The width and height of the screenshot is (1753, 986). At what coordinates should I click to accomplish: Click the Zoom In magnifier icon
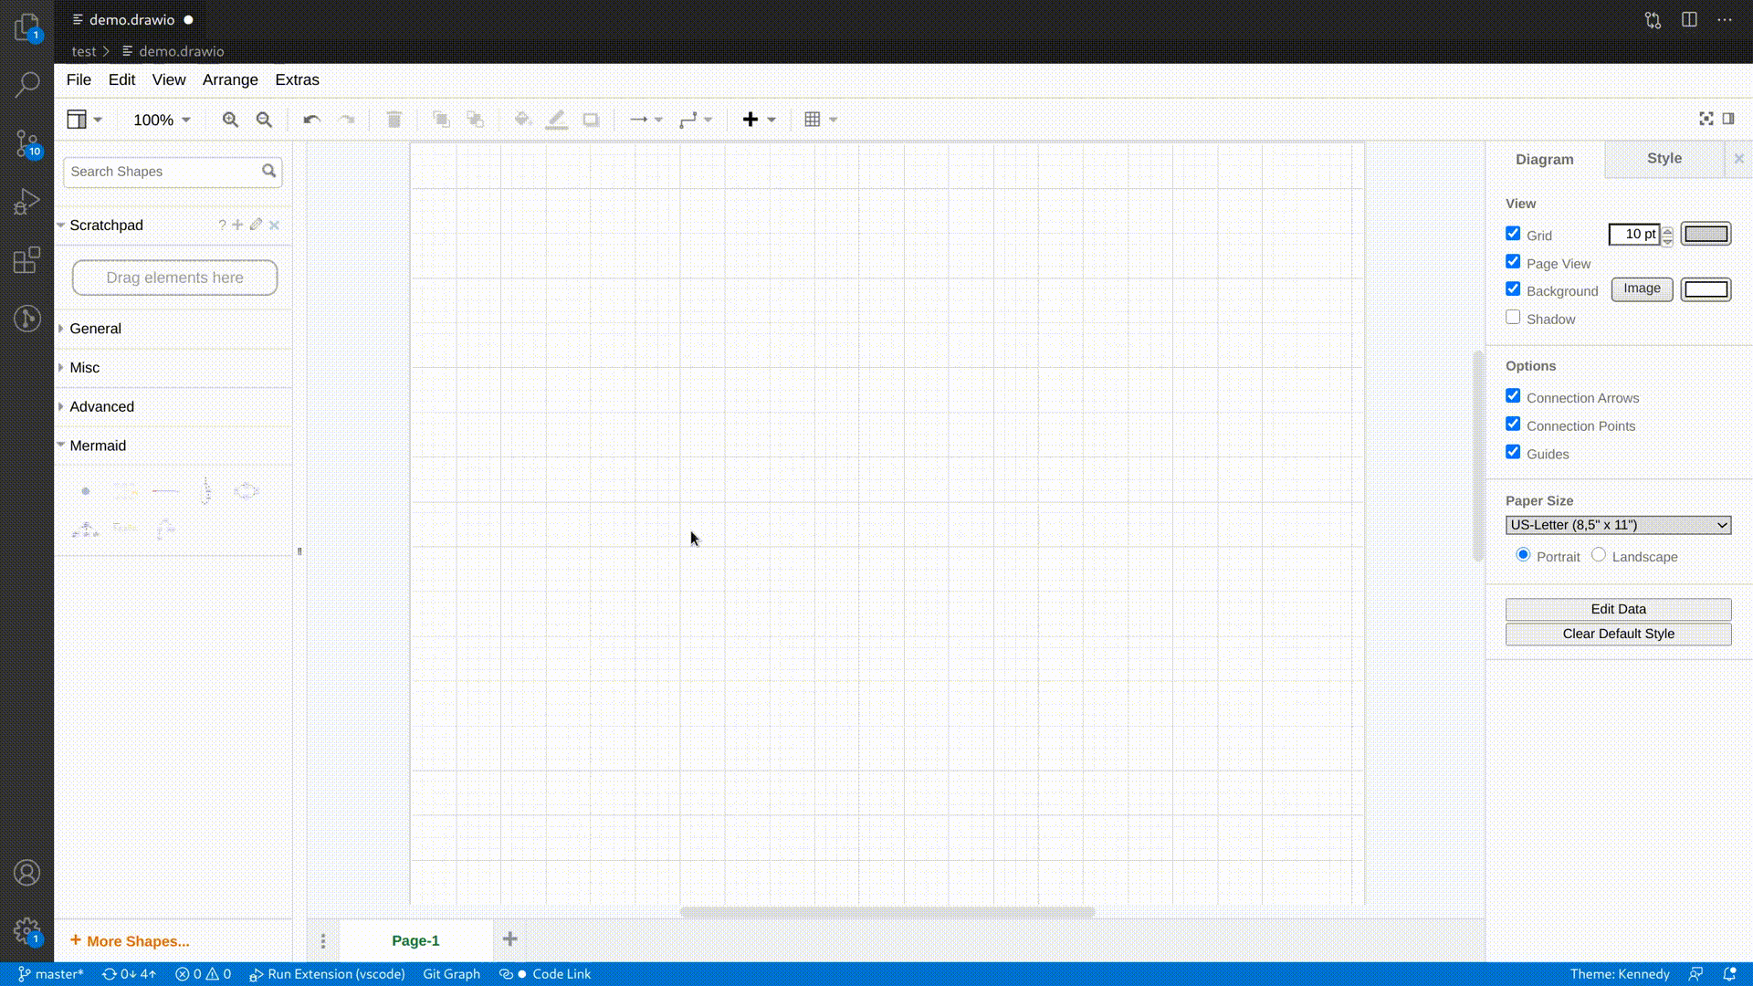(x=230, y=120)
